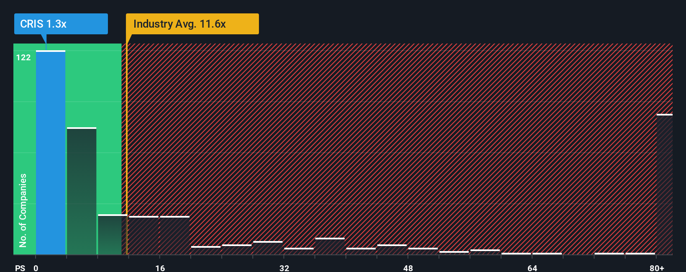Screen dimensions: 686x272
Task: Click the Industry Avg. 11.6x yellow label
Action: [x=192, y=24]
